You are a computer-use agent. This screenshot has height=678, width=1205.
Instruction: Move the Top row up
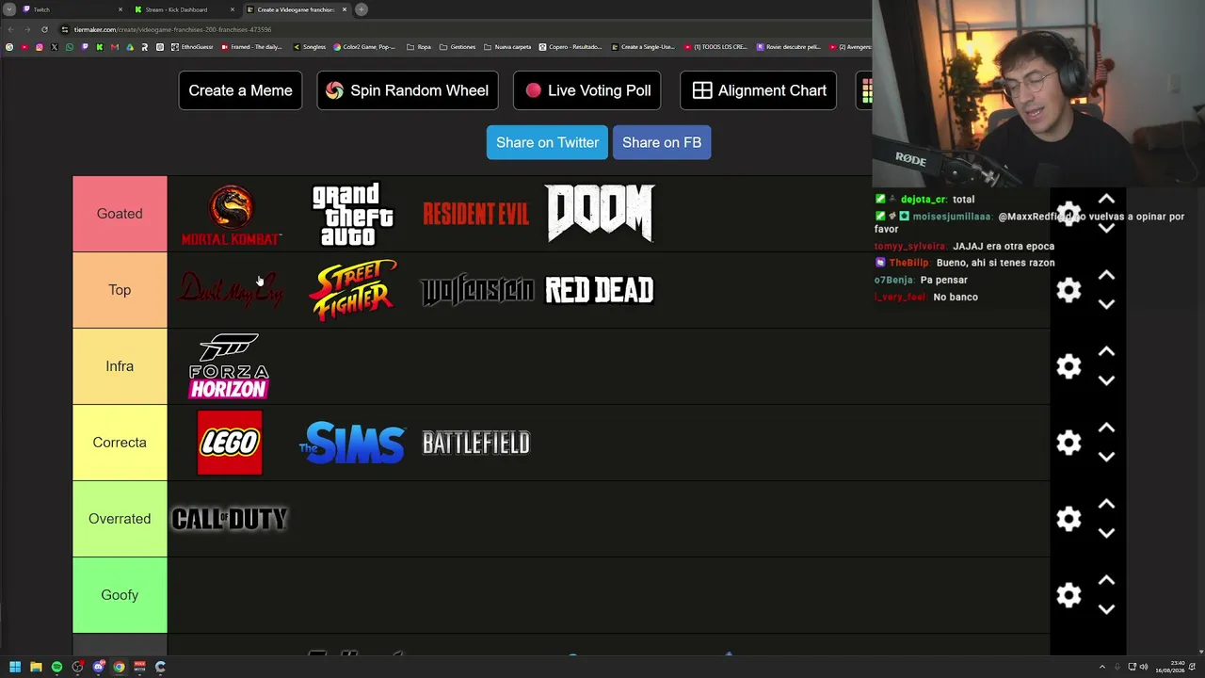tap(1106, 276)
